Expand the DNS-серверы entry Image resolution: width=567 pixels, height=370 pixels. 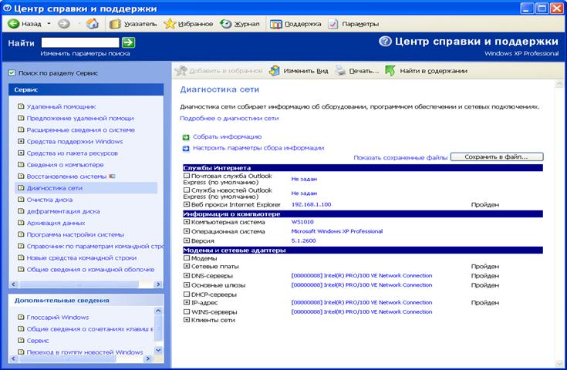[187, 275]
